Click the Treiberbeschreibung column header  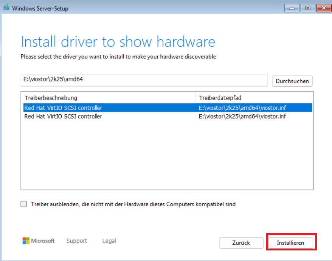51,98
